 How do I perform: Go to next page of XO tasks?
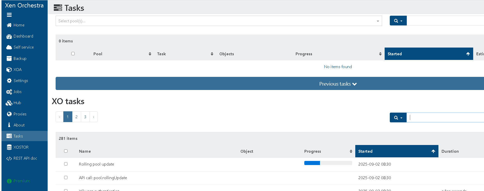pyautogui.click(x=93, y=117)
